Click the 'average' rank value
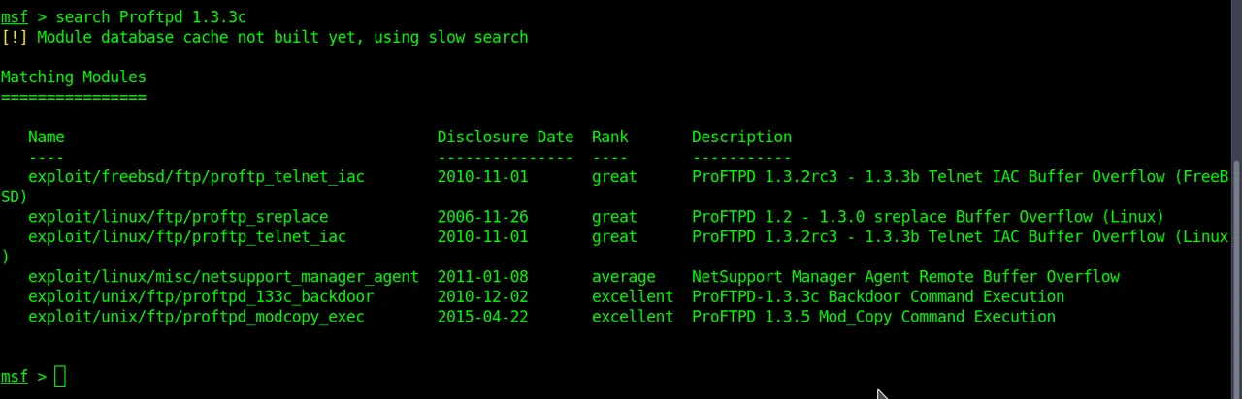 [624, 277]
